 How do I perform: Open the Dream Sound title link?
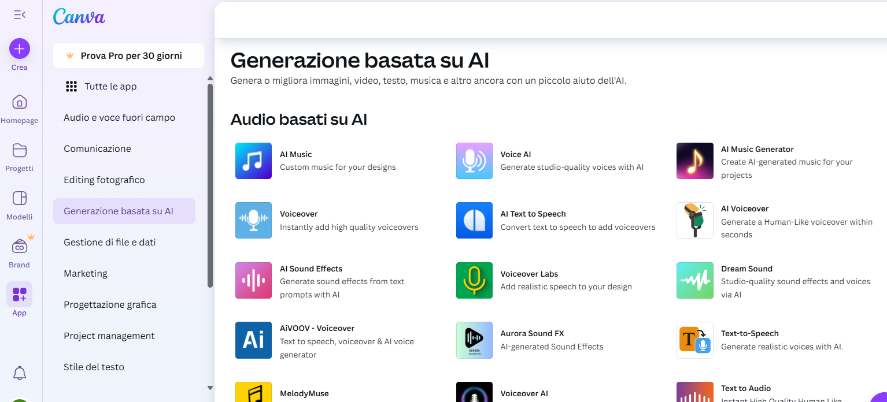pyautogui.click(x=746, y=269)
